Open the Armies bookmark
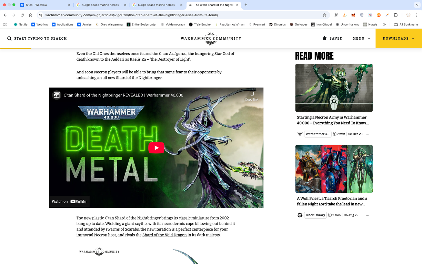This screenshot has width=422, height=264. pos(84,24)
